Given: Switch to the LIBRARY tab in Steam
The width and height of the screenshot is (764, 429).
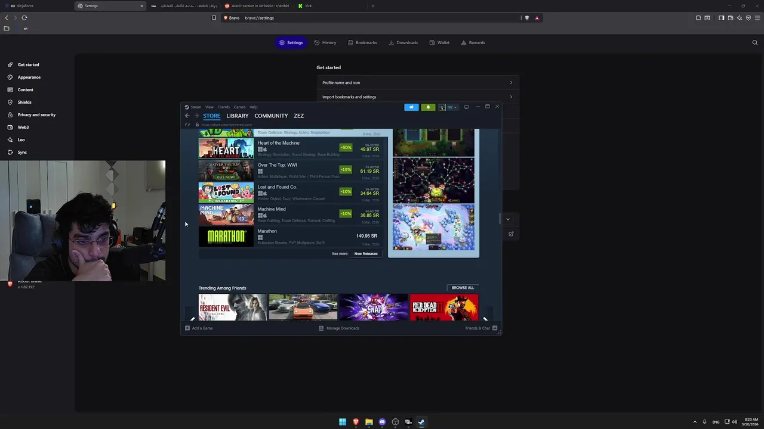Looking at the screenshot, I should tap(238, 116).
